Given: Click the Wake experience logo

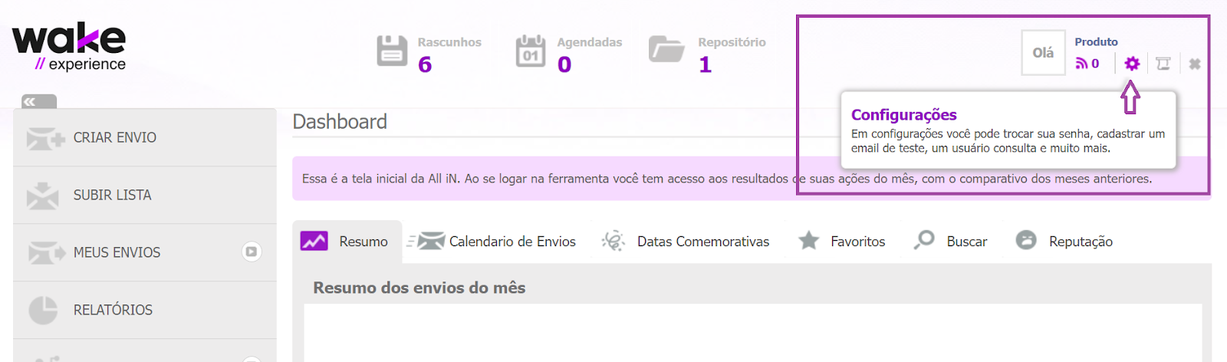Looking at the screenshot, I should tap(69, 48).
